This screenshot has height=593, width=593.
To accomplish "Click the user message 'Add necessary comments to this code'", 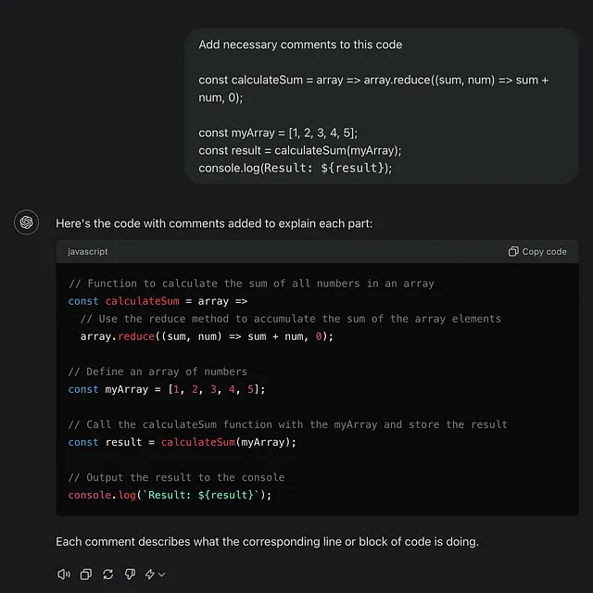I will point(300,44).
